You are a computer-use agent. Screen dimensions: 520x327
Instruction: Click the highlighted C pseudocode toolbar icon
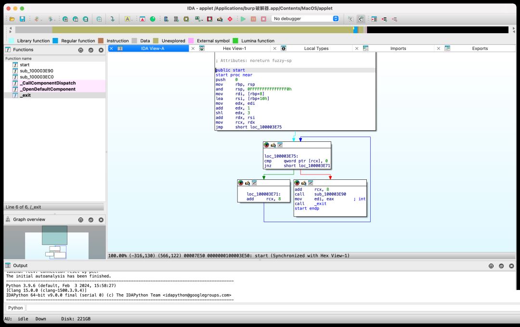361,19
